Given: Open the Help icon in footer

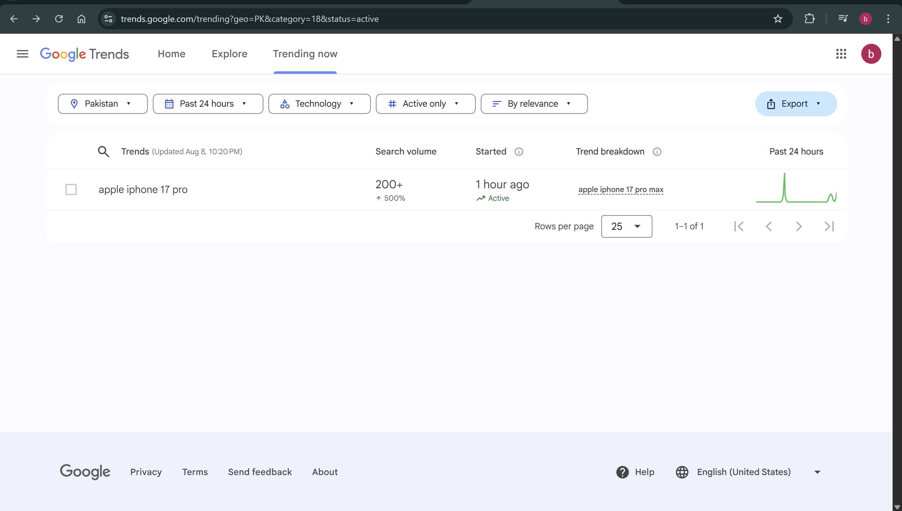Looking at the screenshot, I should click(x=622, y=472).
